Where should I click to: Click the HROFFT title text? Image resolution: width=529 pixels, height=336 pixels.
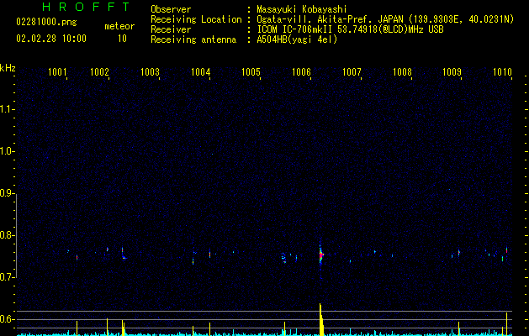(x=86, y=7)
